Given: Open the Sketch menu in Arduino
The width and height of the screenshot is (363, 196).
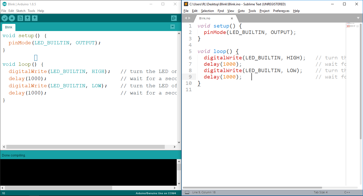Looking at the screenshot, I should click(21, 11).
